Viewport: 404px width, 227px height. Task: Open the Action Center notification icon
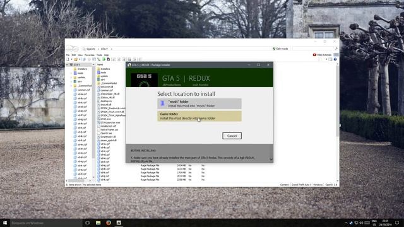[397, 223]
